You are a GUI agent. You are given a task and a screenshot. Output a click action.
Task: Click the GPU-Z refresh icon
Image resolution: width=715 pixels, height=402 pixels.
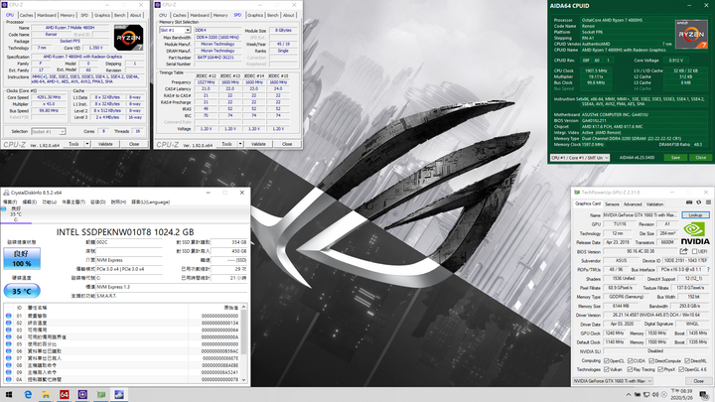click(x=698, y=202)
